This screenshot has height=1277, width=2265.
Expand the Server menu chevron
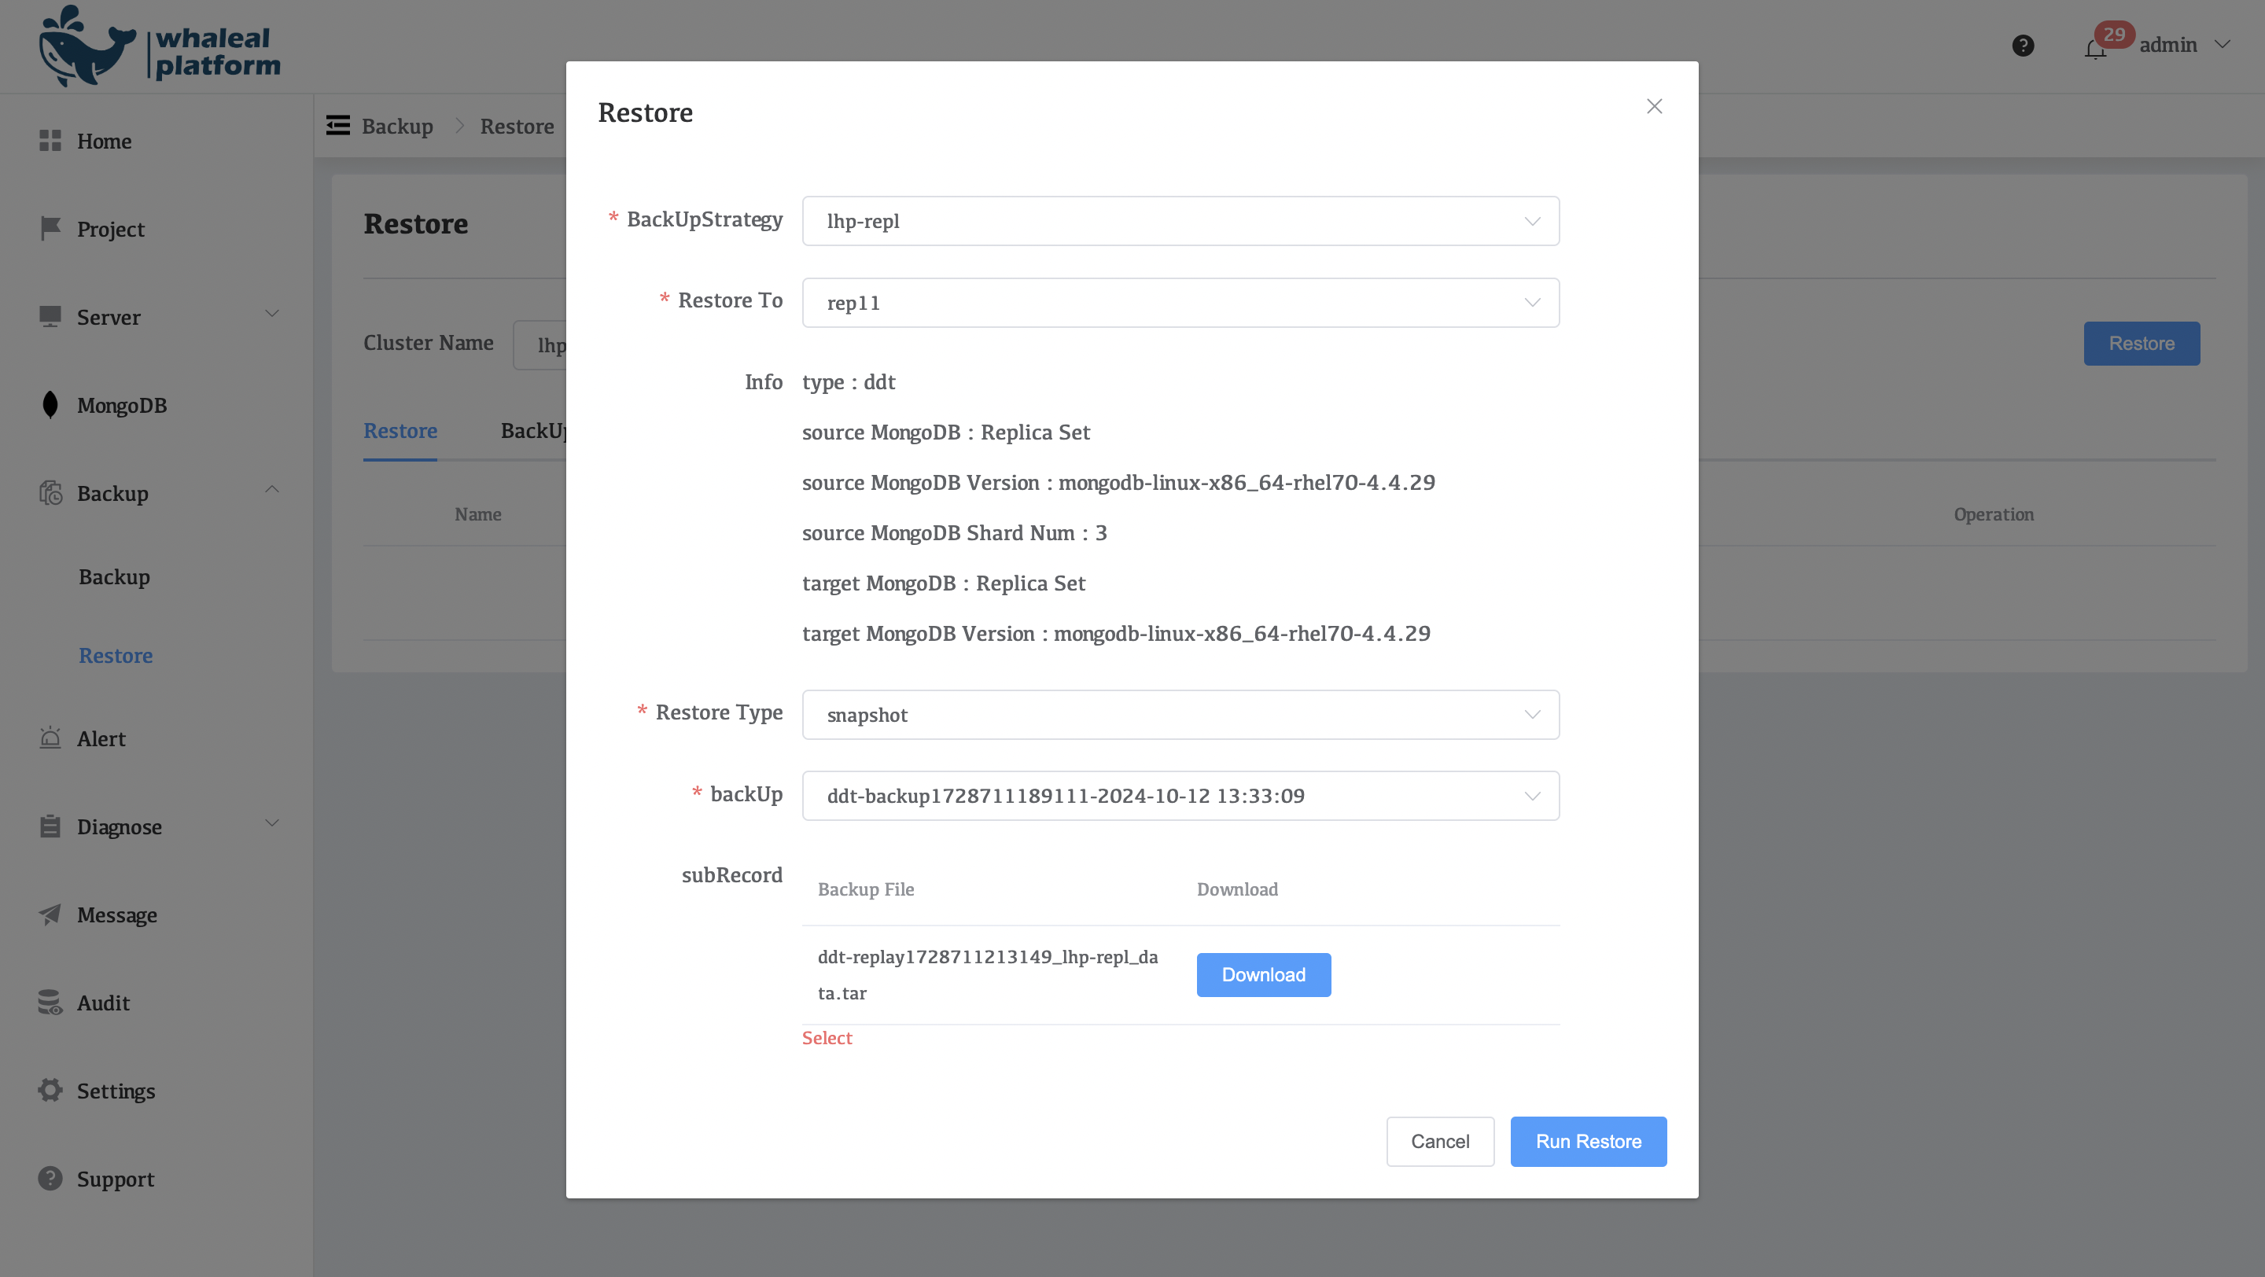point(271,314)
